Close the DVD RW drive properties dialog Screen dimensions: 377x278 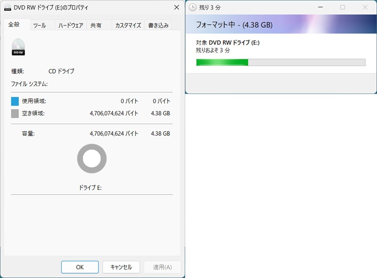click(x=176, y=7)
